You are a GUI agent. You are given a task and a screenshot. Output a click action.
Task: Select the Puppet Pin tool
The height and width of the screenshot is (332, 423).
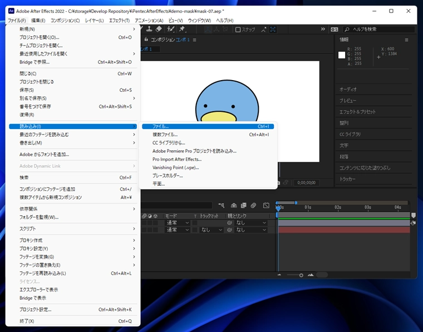pos(182,29)
